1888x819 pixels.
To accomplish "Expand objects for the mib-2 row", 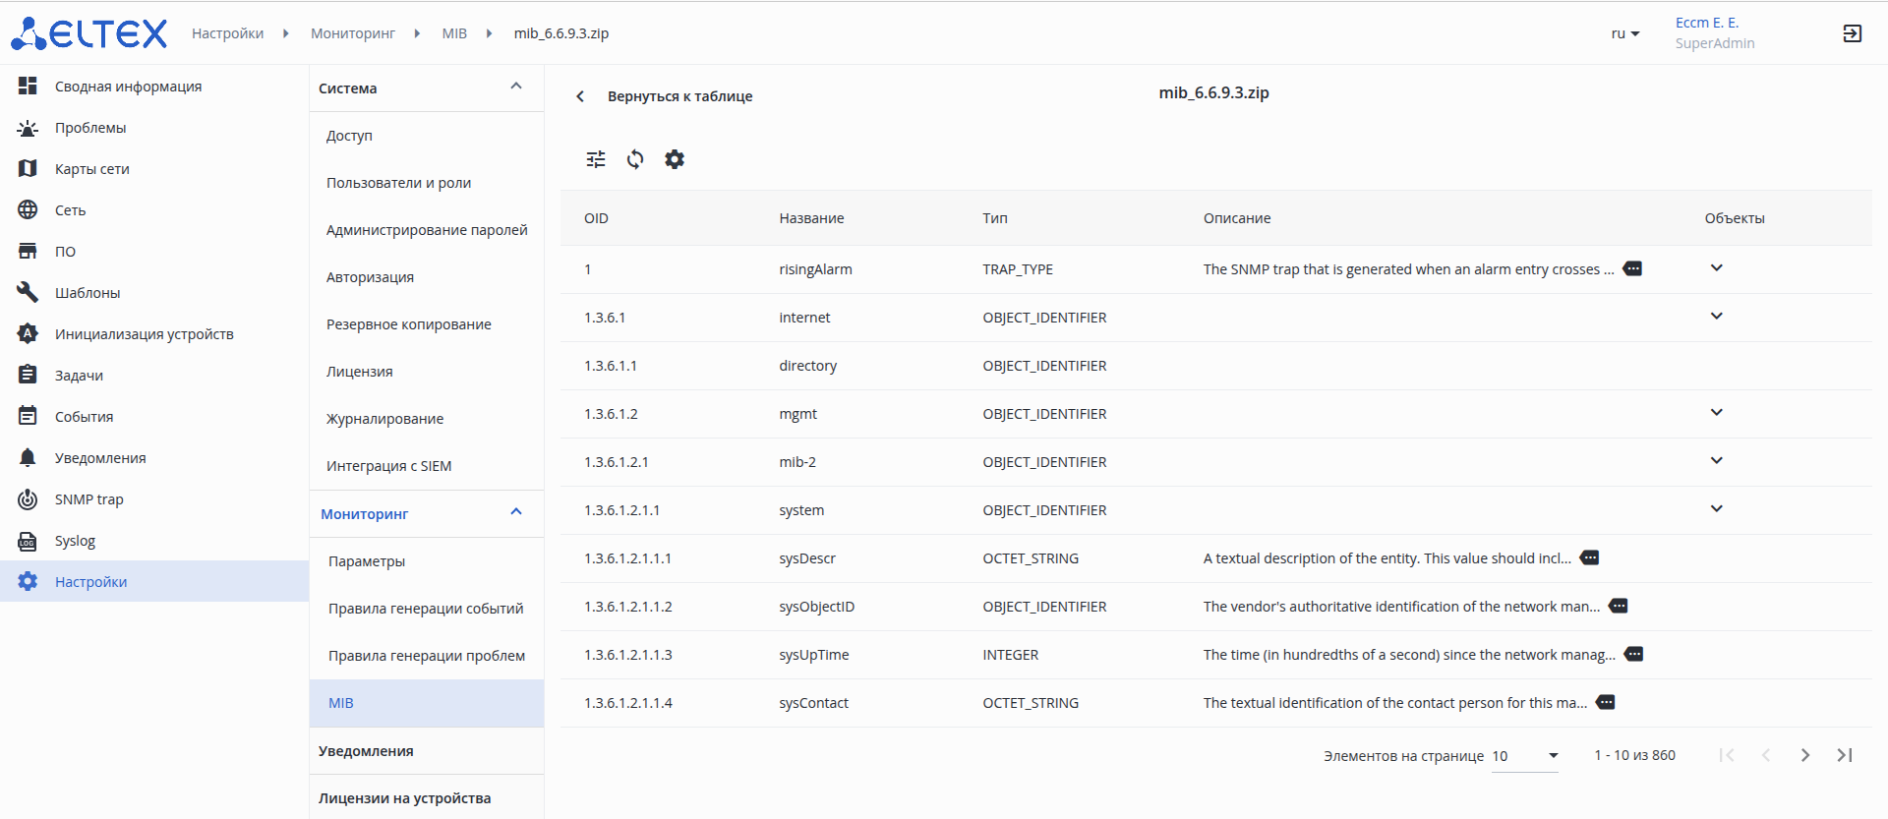I will 1716,461.
